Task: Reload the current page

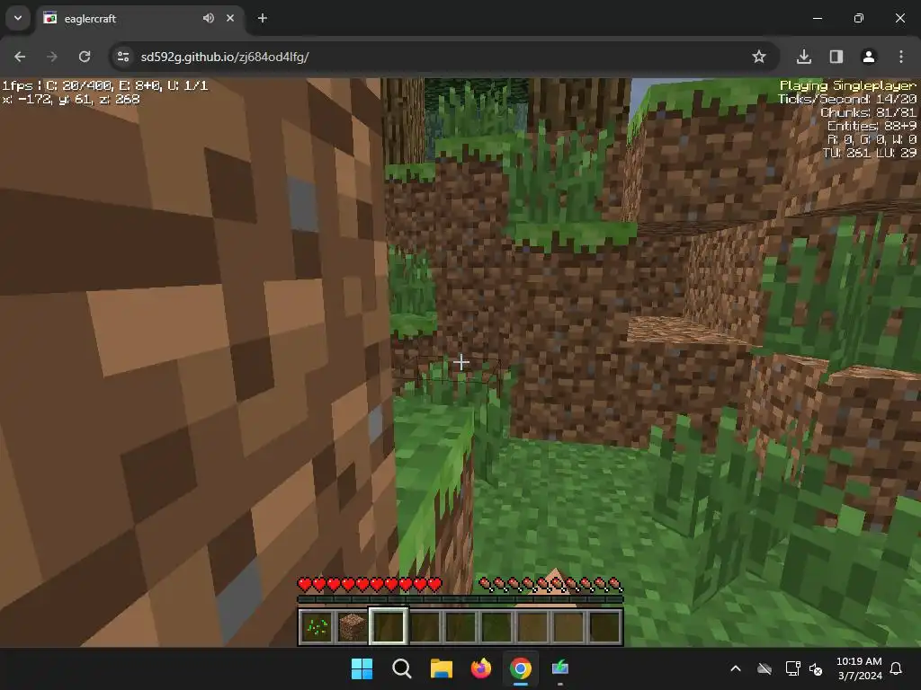Action: [x=85, y=57]
